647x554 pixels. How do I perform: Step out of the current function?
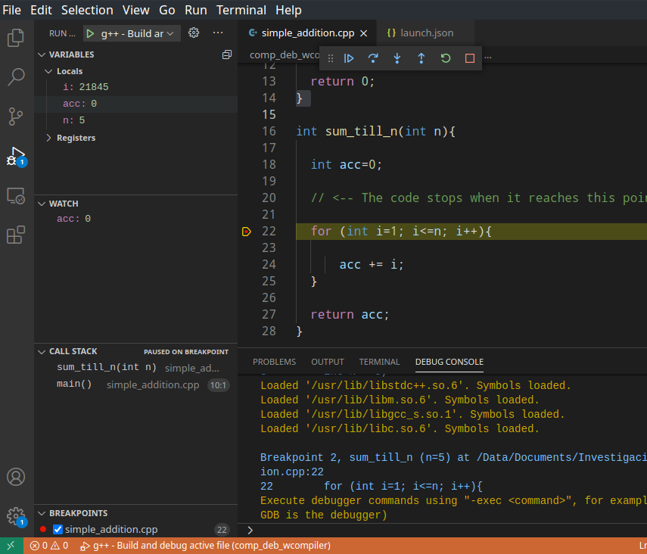tap(421, 58)
